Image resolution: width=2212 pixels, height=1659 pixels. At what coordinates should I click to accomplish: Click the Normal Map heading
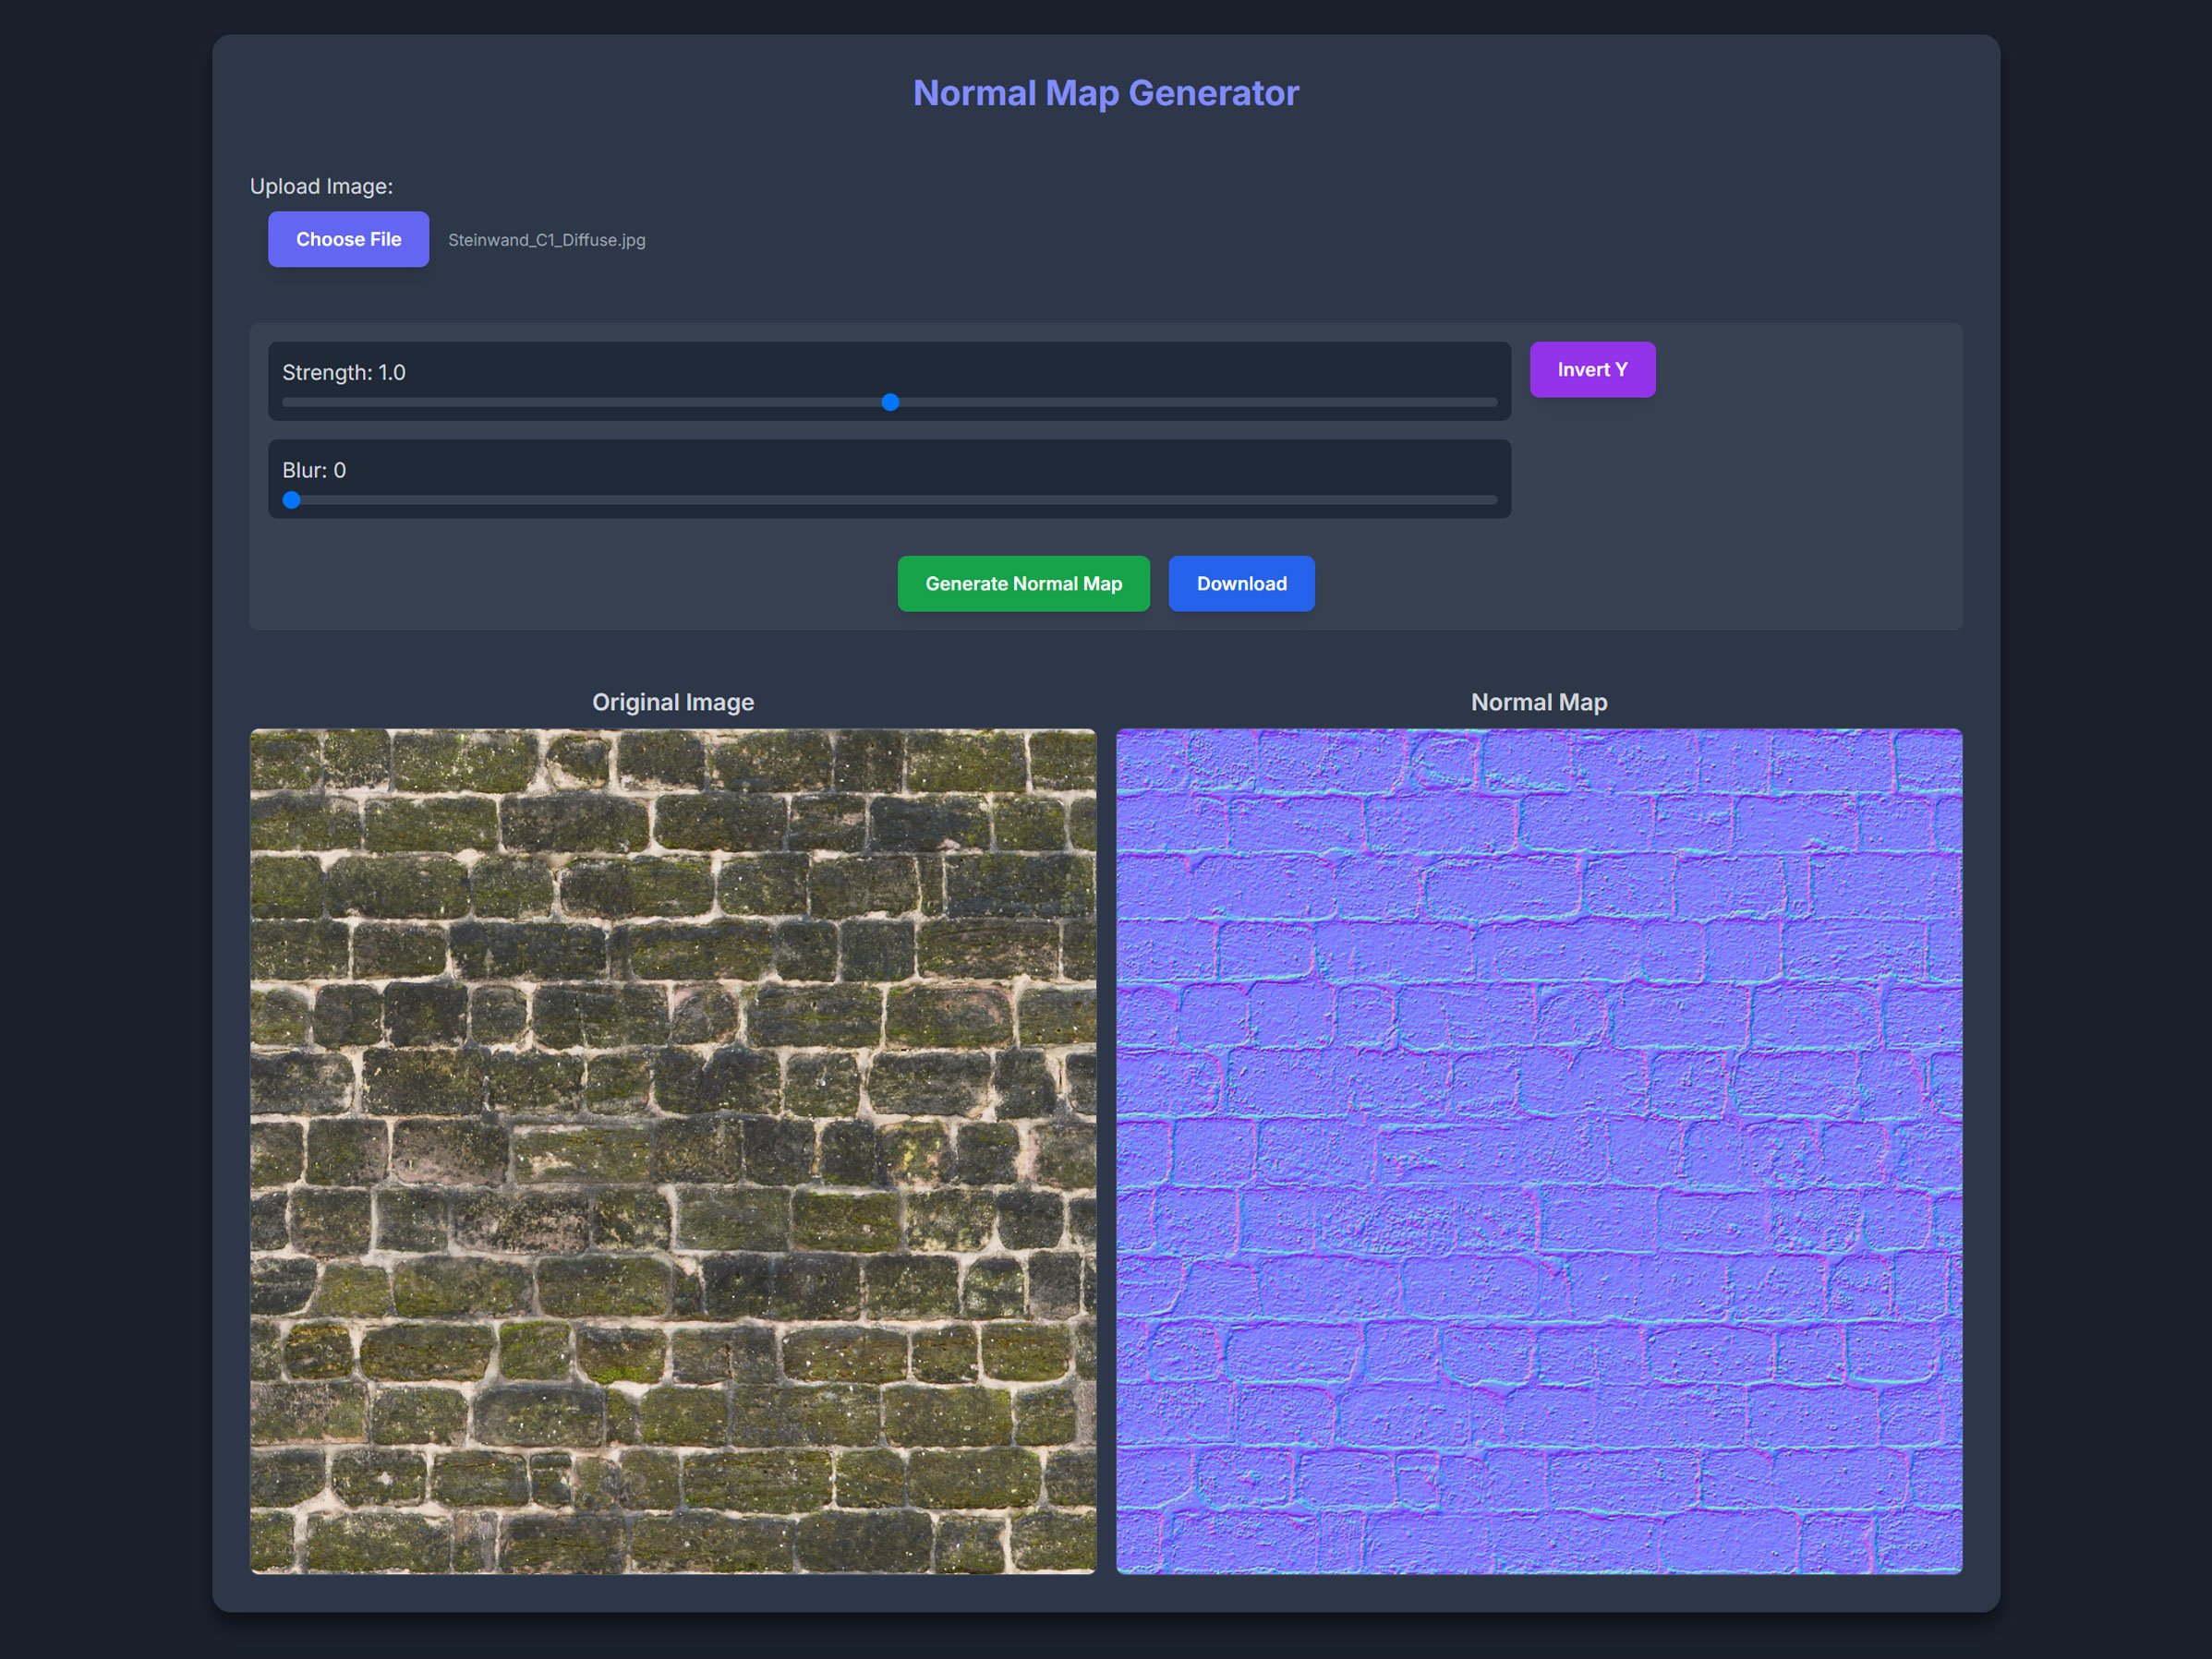[x=1539, y=703]
